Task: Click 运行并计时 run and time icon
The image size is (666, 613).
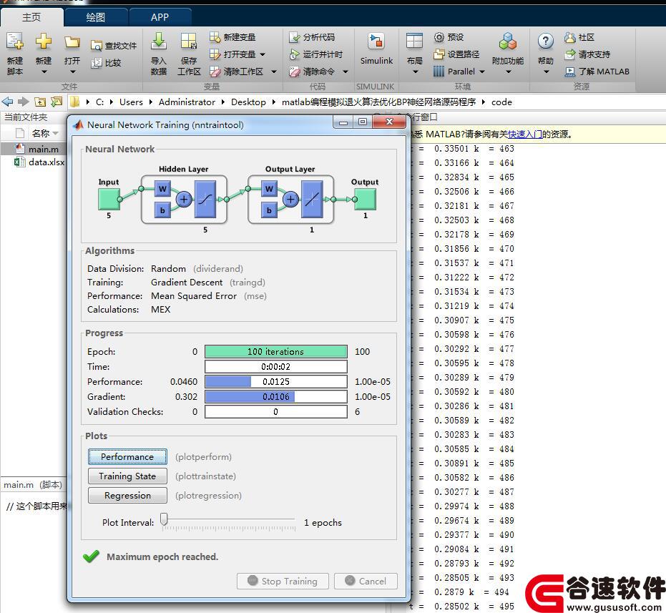Action: [294, 54]
